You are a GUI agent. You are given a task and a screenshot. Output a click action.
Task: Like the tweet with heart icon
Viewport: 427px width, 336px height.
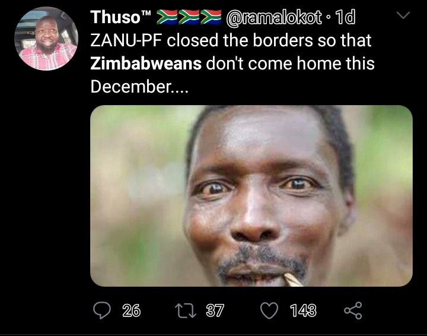pos(269,310)
